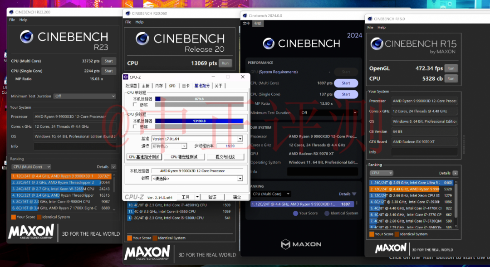Click the orange Your Score swatch in R23
490x267 pixels.
coord(14,217)
